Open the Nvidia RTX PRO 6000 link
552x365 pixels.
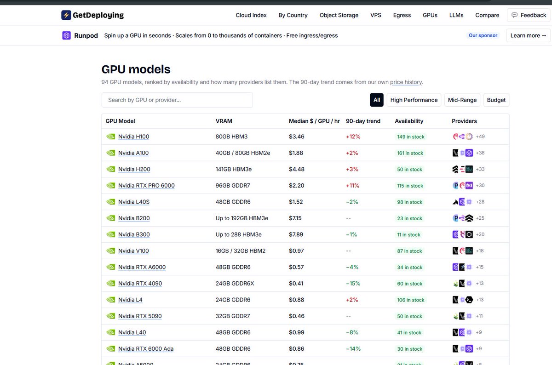point(146,186)
